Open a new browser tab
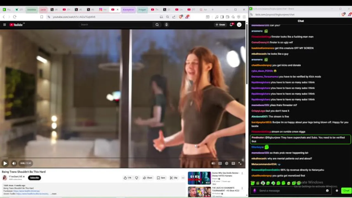The width and height of the screenshot is (352, 198). (212, 10)
